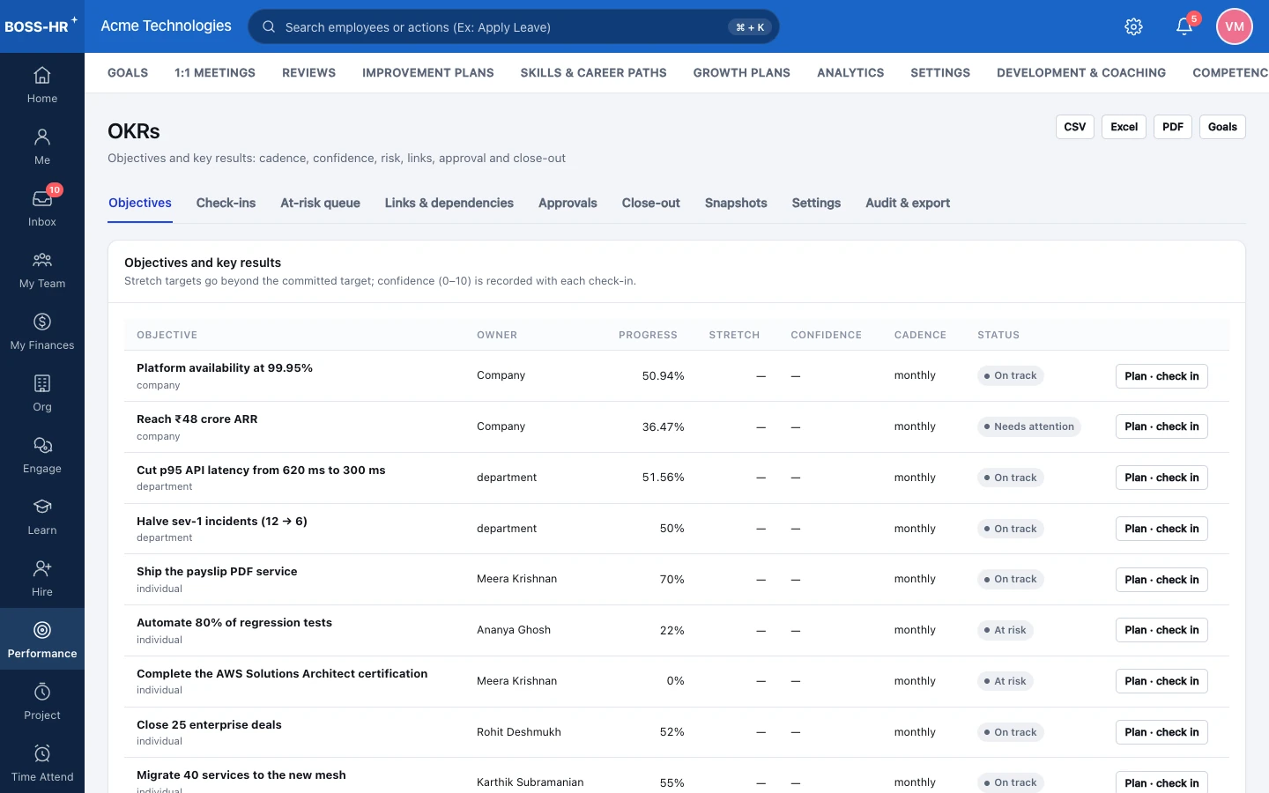Open the Engage chat icon
The width and height of the screenshot is (1269, 793).
[x=42, y=445]
